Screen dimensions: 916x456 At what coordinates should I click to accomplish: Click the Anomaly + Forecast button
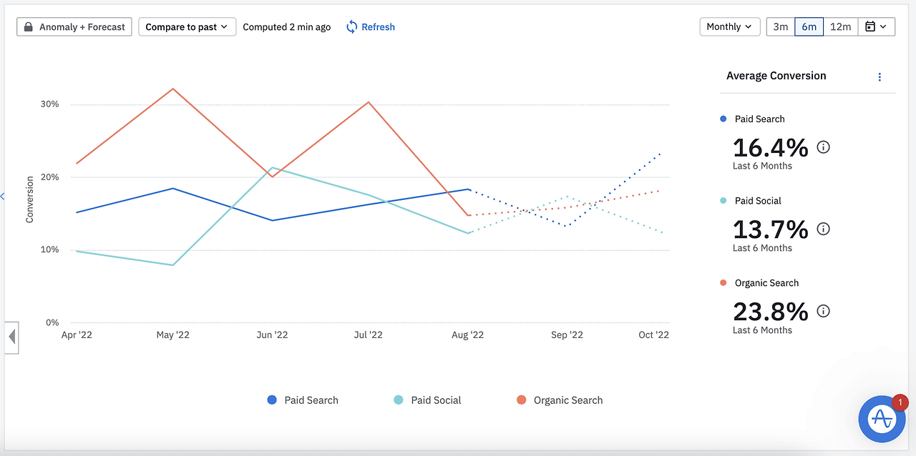74,27
